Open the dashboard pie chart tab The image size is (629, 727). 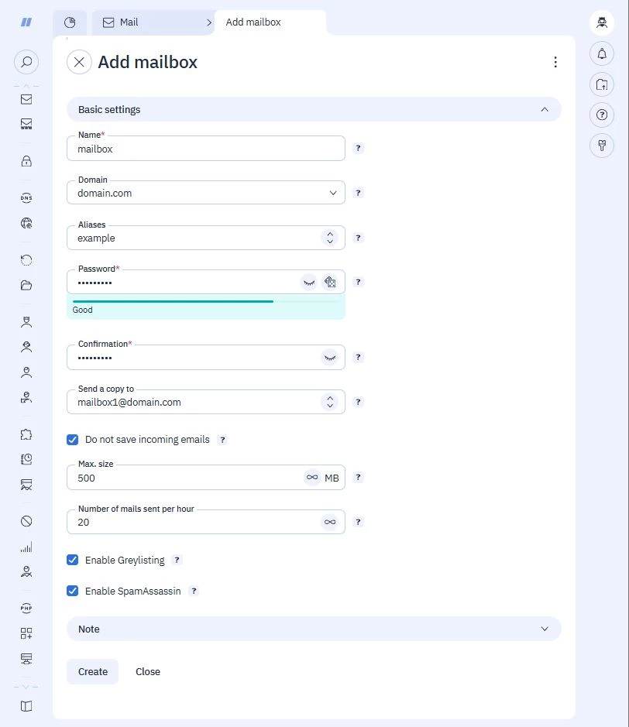click(x=70, y=22)
